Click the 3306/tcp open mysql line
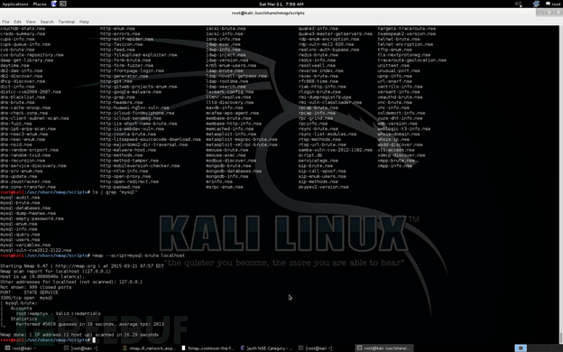 click(26, 298)
